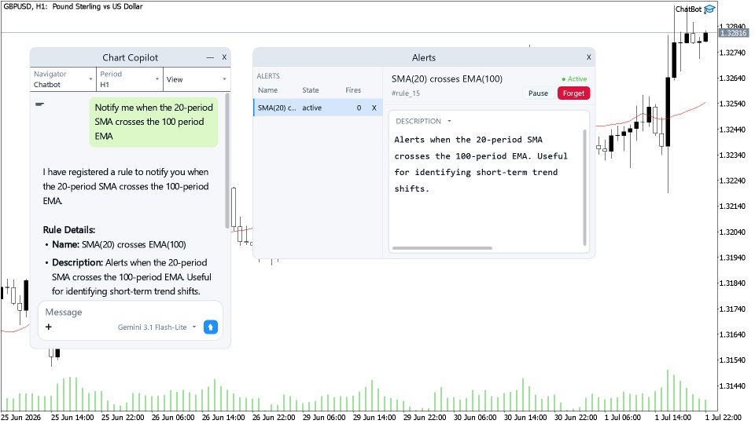Sort alerts by Name column header
755x424 pixels.
(x=267, y=90)
